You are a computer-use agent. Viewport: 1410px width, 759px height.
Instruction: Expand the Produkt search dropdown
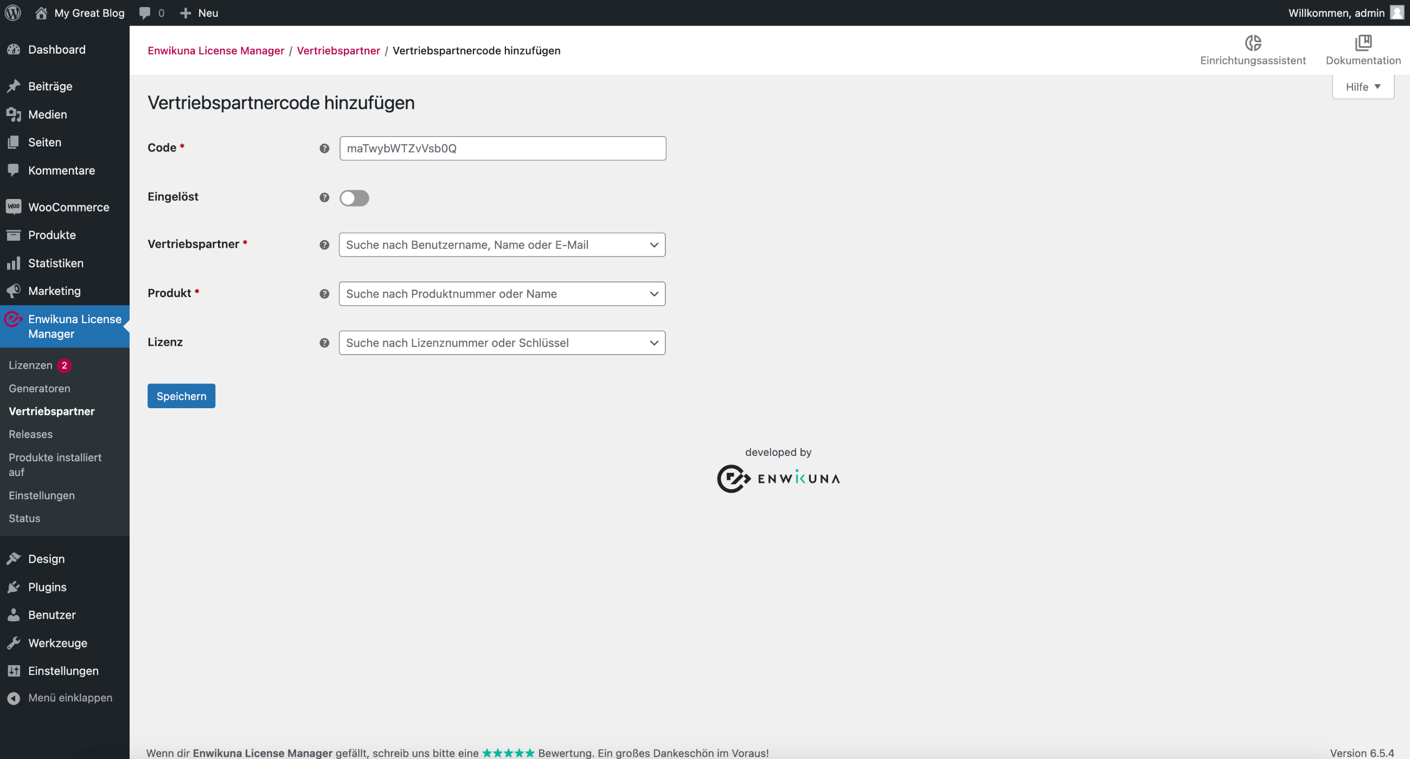502,294
